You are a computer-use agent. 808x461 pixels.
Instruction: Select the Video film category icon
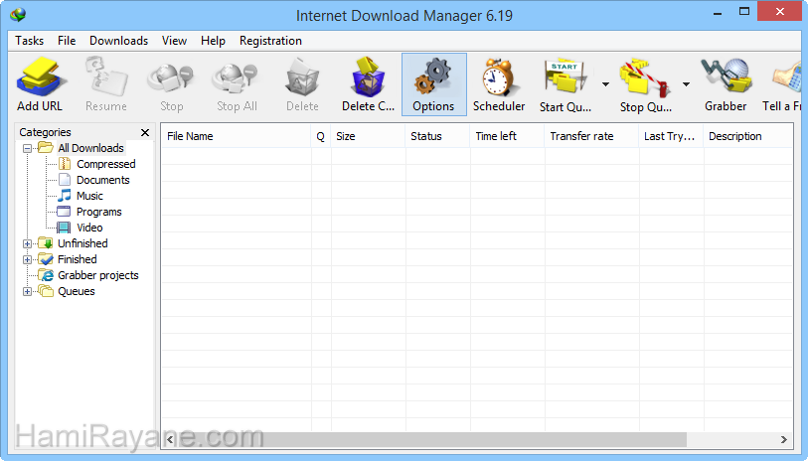point(64,228)
